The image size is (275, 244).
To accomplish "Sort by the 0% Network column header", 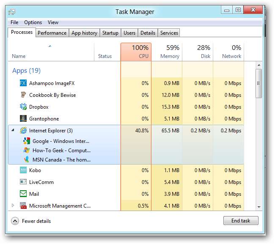I will 228,52.
